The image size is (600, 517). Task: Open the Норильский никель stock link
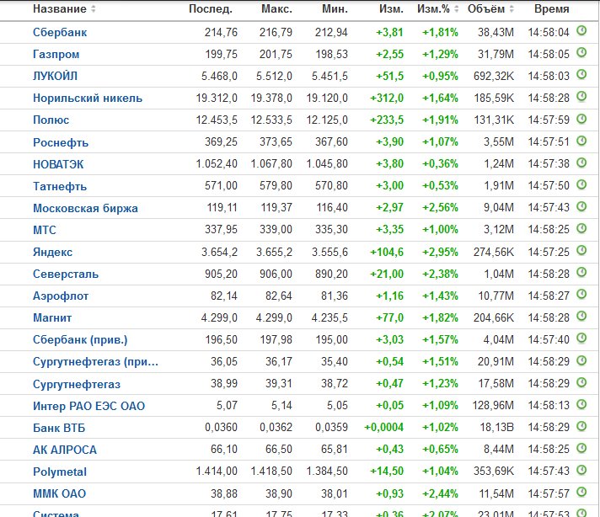click(x=88, y=99)
